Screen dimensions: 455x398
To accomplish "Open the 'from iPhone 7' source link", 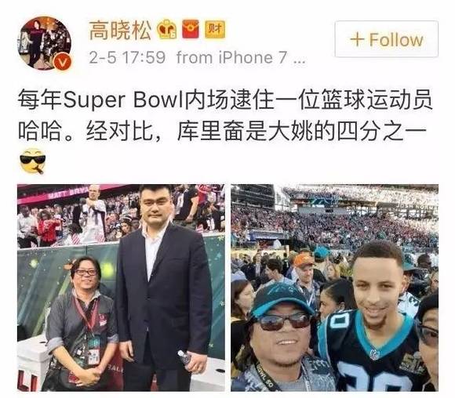I will [232, 57].
